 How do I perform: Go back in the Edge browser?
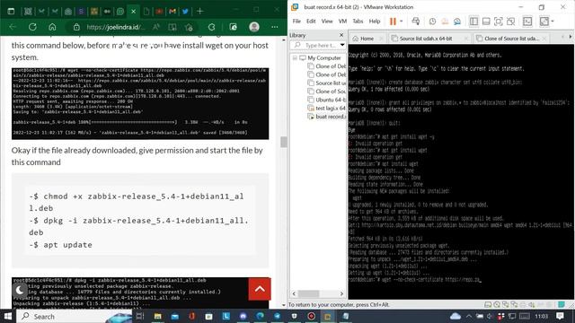click(x=13, y=27)
